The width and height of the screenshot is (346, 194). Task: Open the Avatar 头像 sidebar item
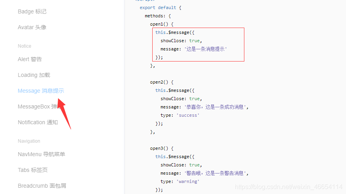click(x=32, y=27)
